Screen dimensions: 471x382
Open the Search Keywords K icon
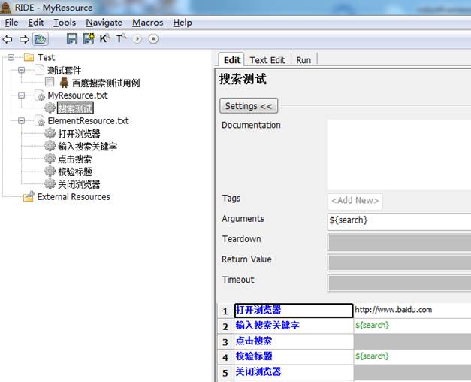(x=104, y=38)
